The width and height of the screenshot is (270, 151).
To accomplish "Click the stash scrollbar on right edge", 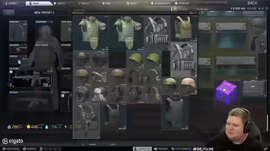I will coord(267,123).
